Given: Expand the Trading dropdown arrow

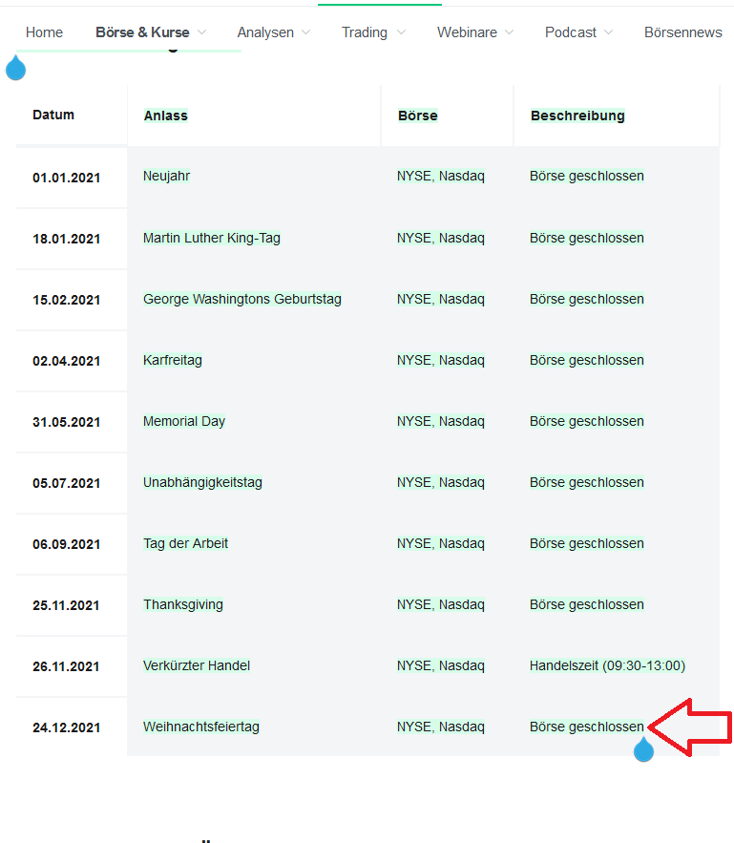Looking at the screenshot, I should coord(400,32).
